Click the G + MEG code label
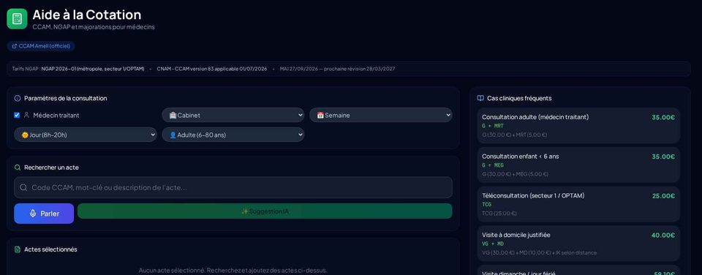The width and height of the screenshot is (702, 275). 492,165
